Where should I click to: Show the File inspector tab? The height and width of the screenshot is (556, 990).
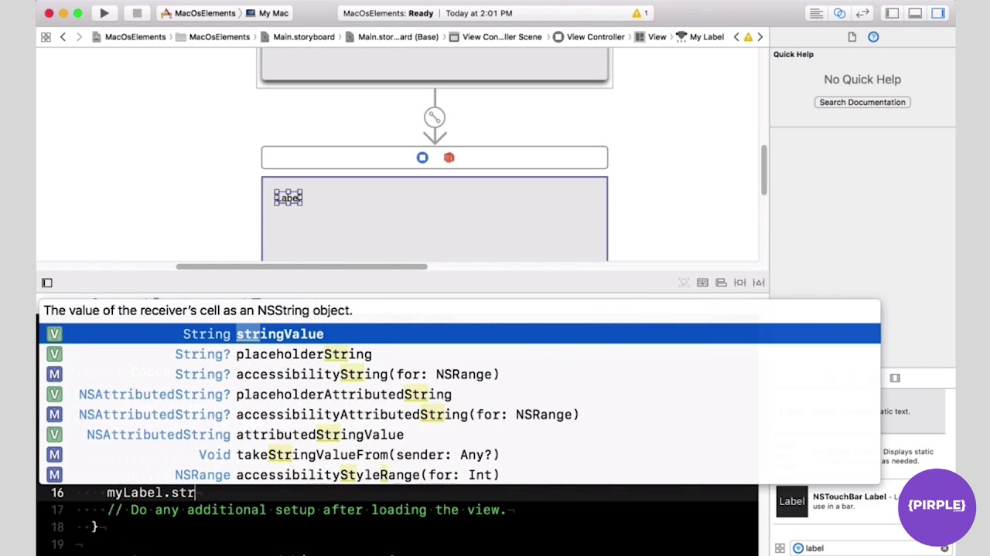[x=852, y=37]
